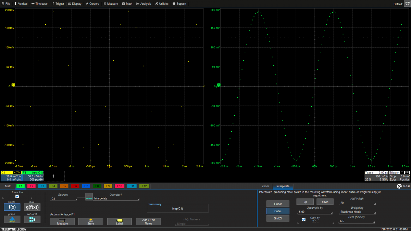Viewport: 411px width, 231px height.
Task: Select Cubic interpolation
Action: [x=278, y=211]
